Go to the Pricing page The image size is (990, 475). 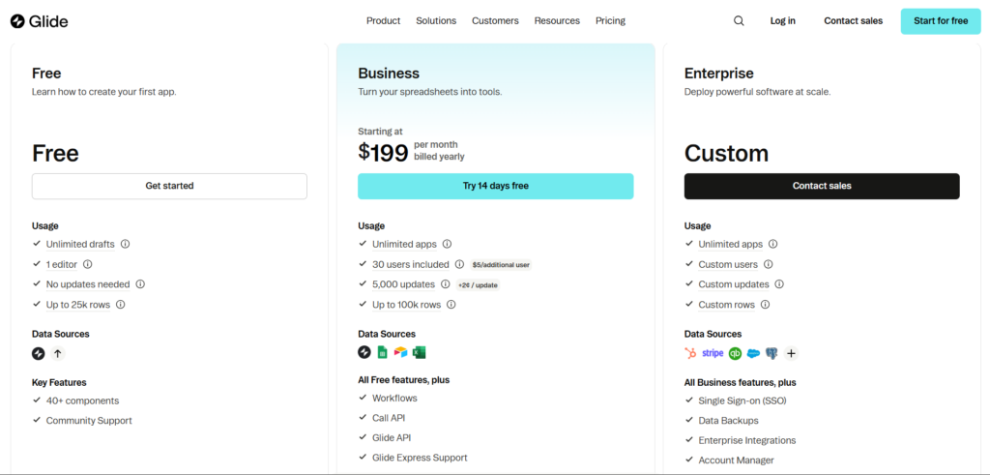611,21
